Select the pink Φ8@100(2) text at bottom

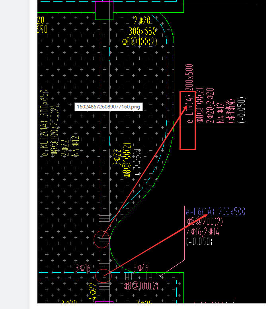(141, 286)
